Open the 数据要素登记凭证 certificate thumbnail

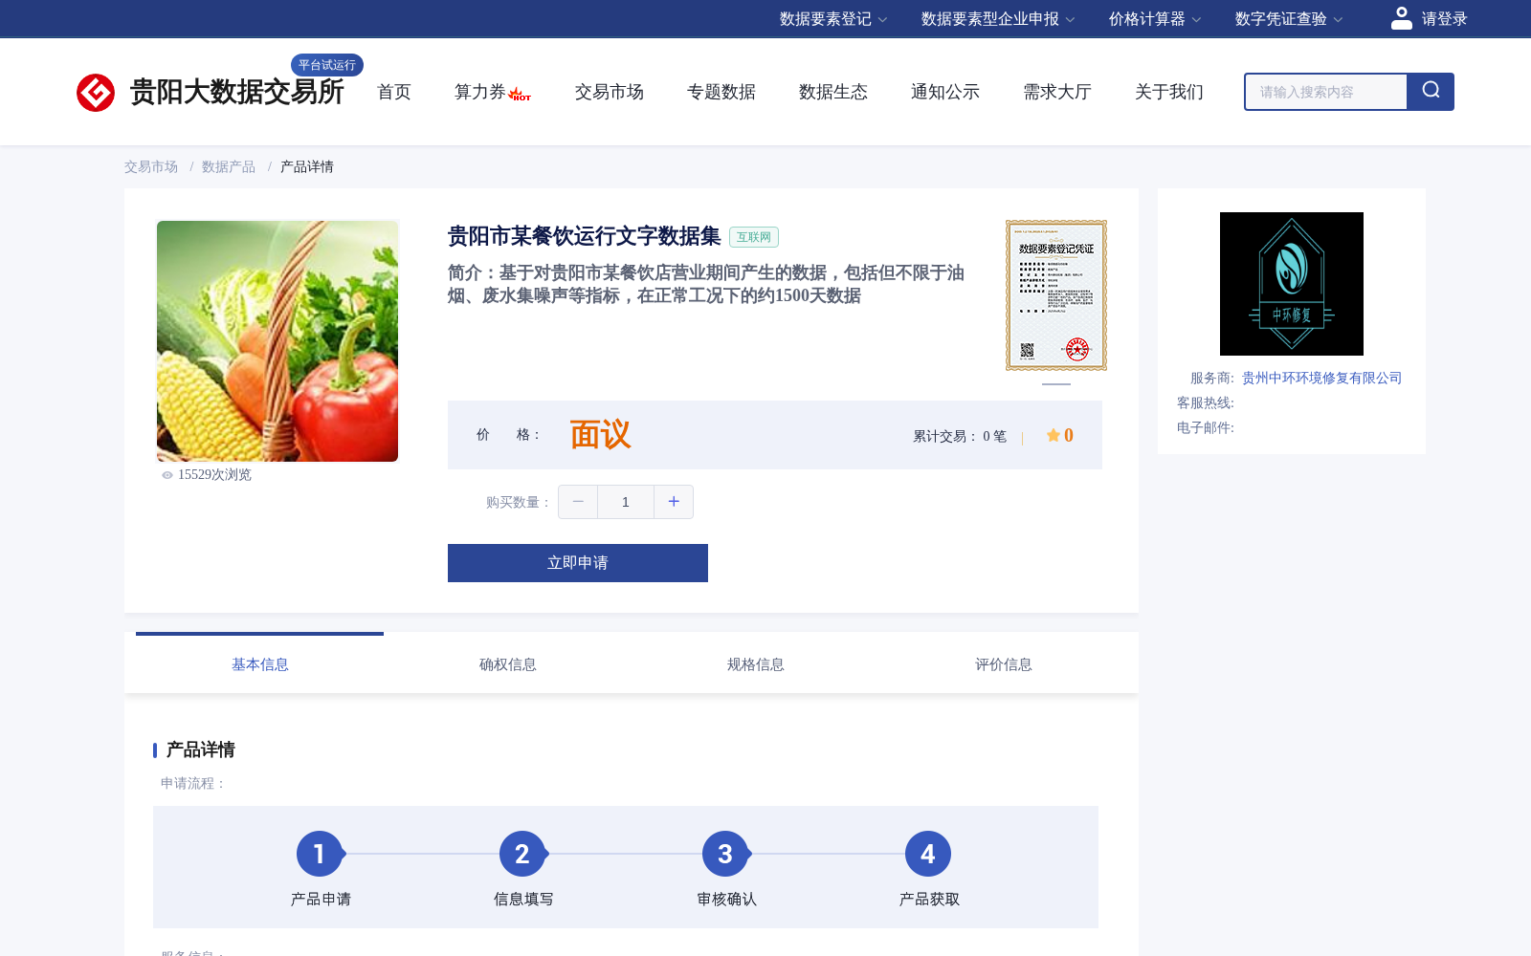1056,295
